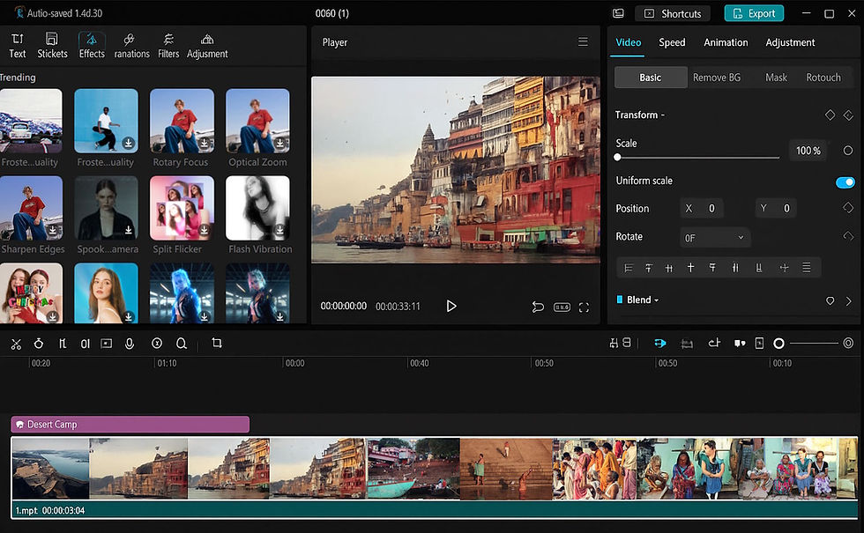Open the Stickers panel
Viewport: 864px width, 533px height.
(52, 46)
